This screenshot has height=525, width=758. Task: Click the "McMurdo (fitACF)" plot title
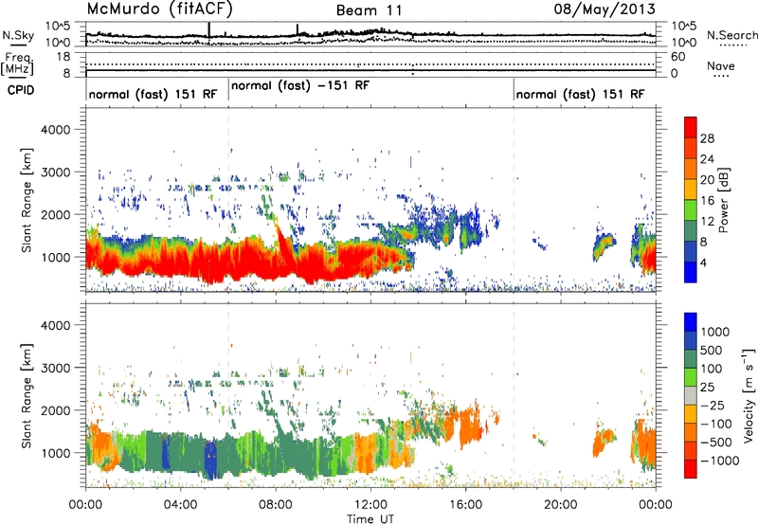(159, 9)
